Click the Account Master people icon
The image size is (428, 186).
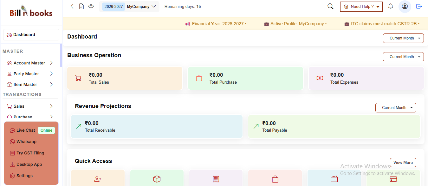pos(10,63)
